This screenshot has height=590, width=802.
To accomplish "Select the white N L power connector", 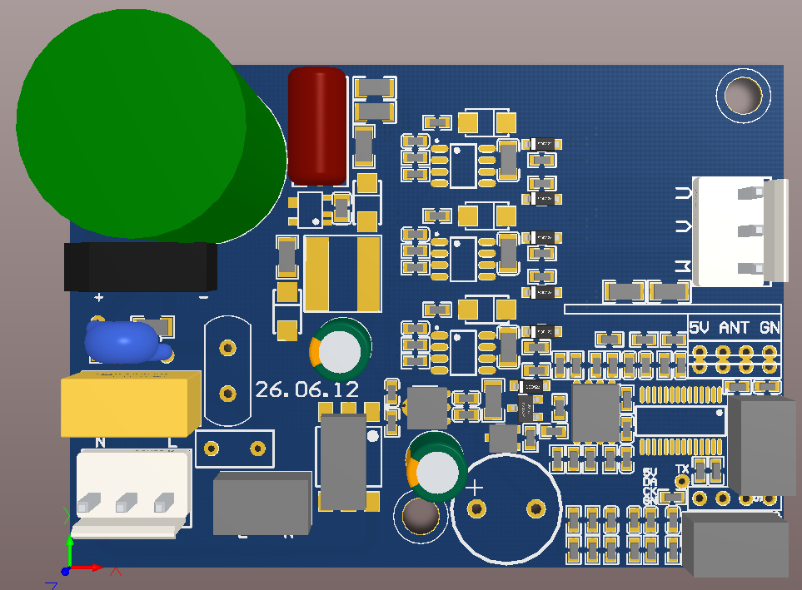I will point(131,493).
